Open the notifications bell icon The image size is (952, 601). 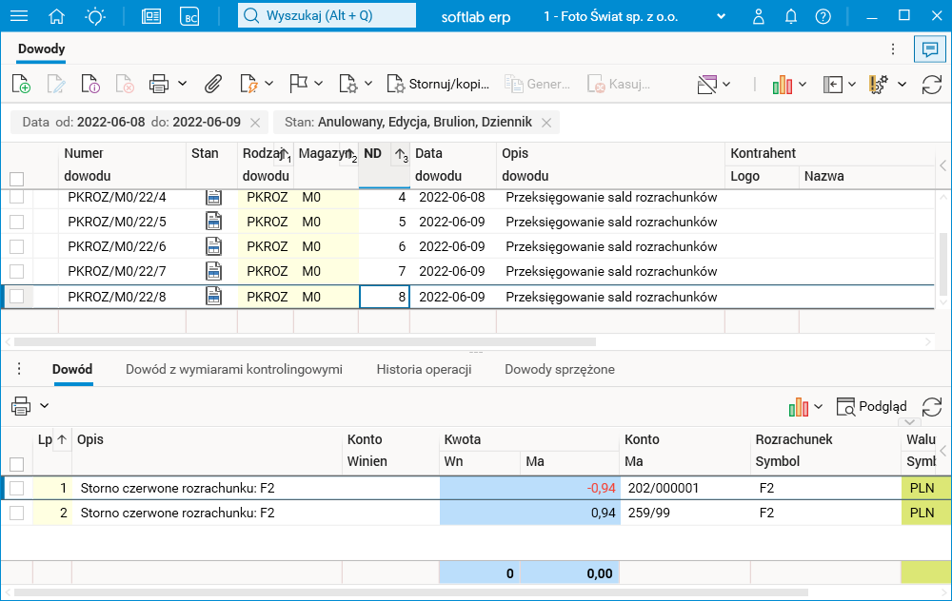pyautogui.click(x=790, y=16)
